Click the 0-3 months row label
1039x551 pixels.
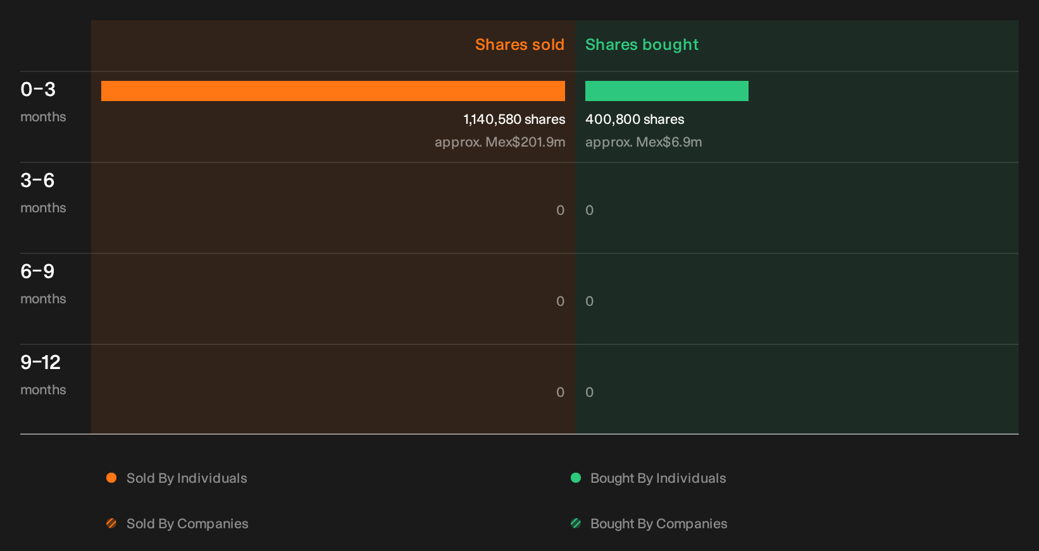coord(43,102)
